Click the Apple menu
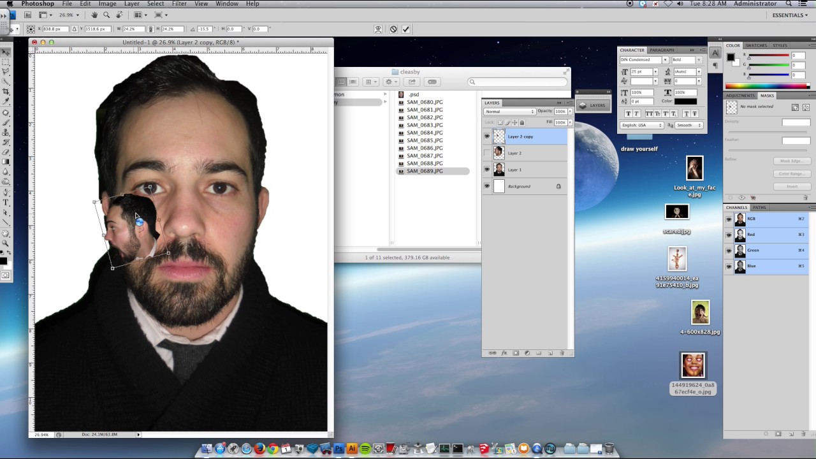This screenshot has width=816, height=459. (10, 4)
